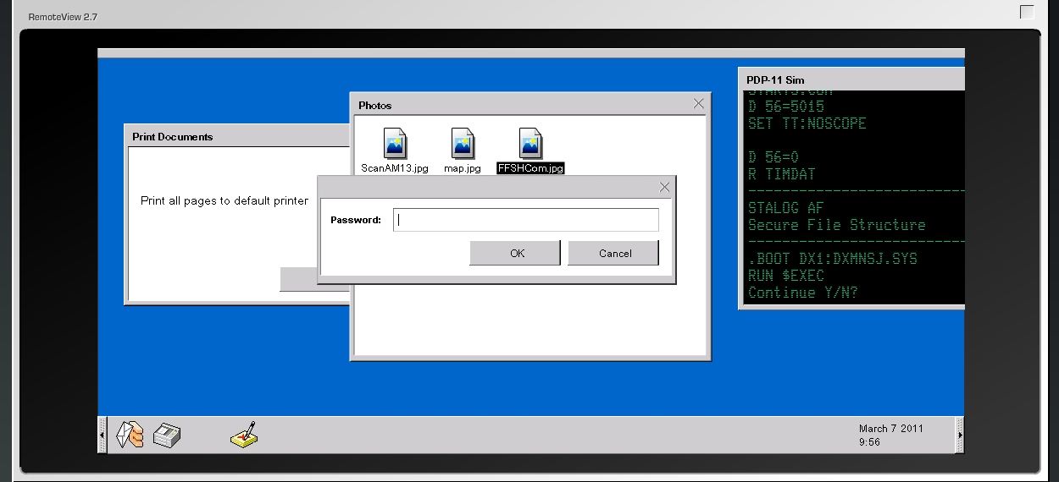Focus the Password text field
Image resolution: width=1059 pixels, height=482 pixels.
pyautogui.click(x=525, y=220)
